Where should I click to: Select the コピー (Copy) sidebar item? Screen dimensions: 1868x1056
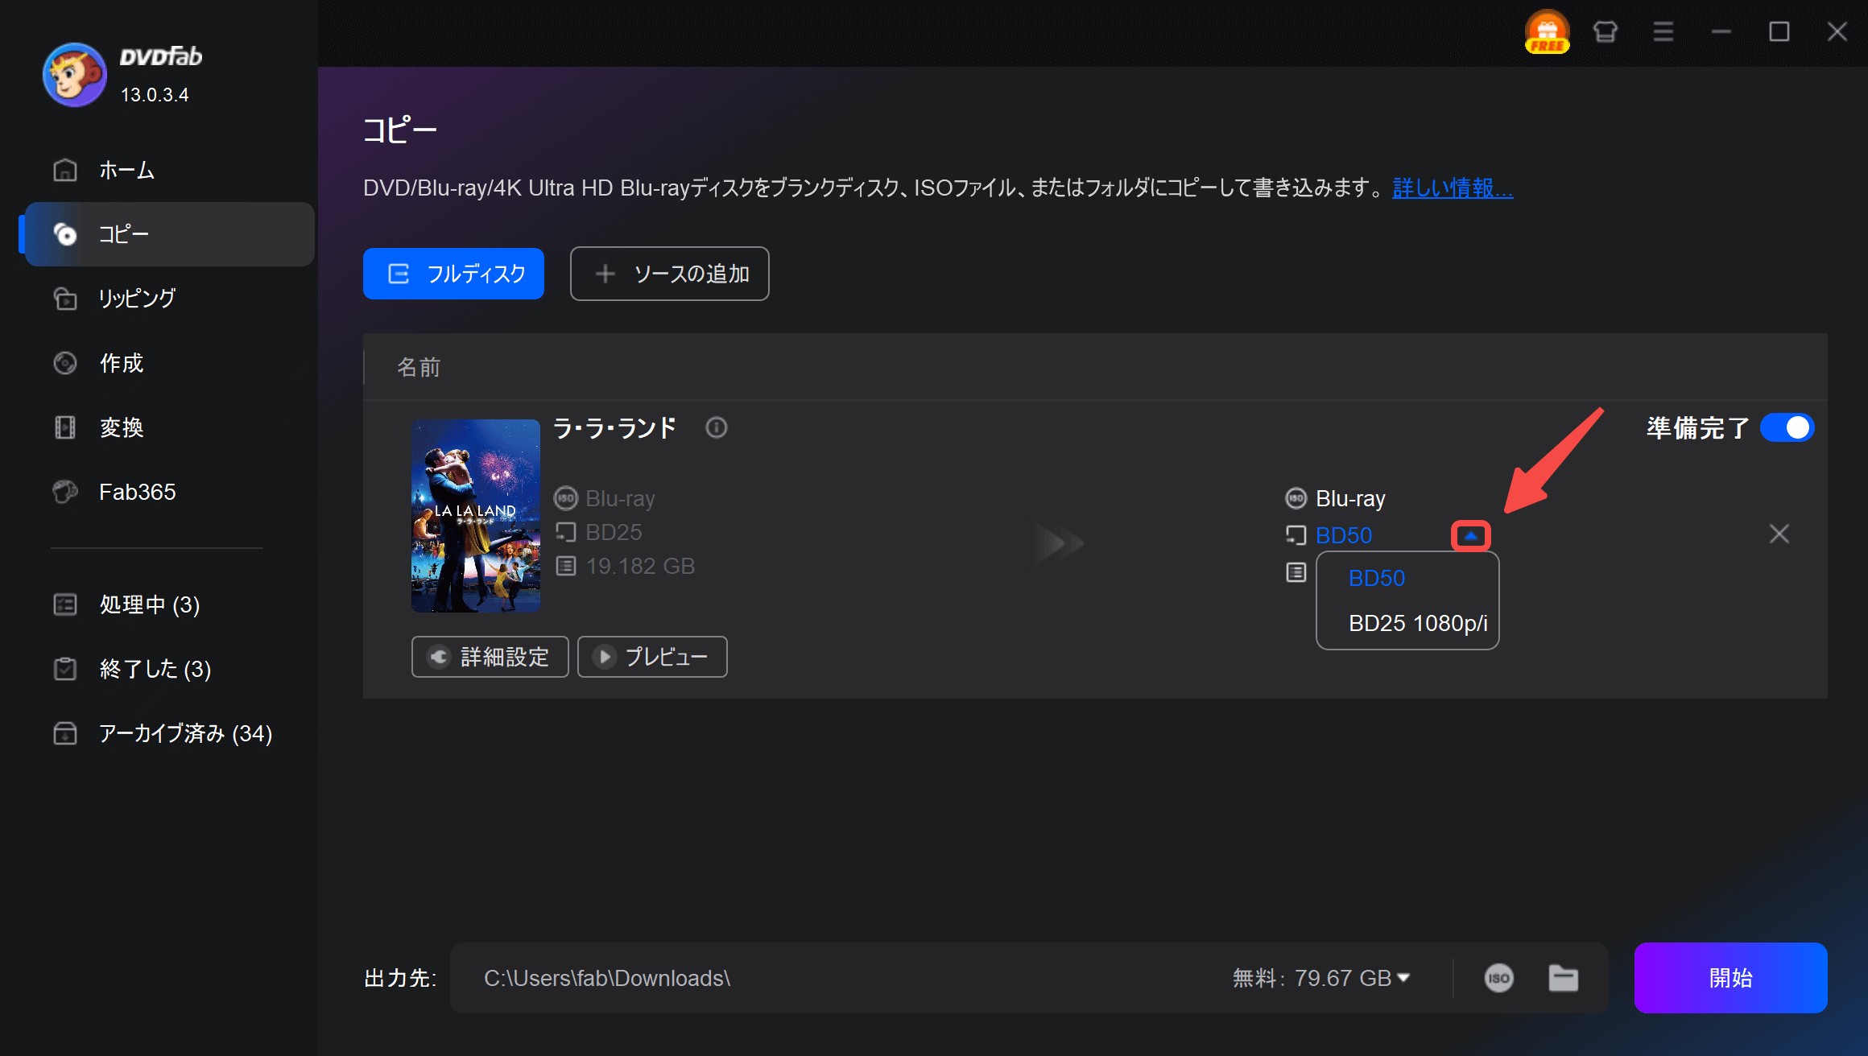(x=169, y=234)
